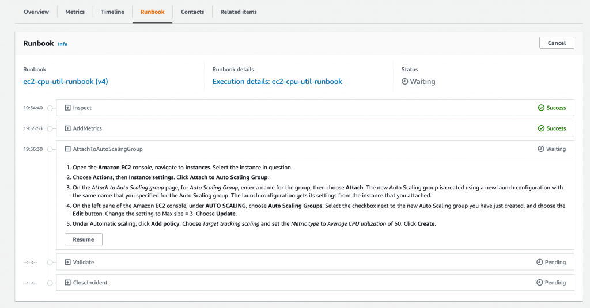Click instruction 'Open the Amazon EC2 console'

tap(113, 168)
